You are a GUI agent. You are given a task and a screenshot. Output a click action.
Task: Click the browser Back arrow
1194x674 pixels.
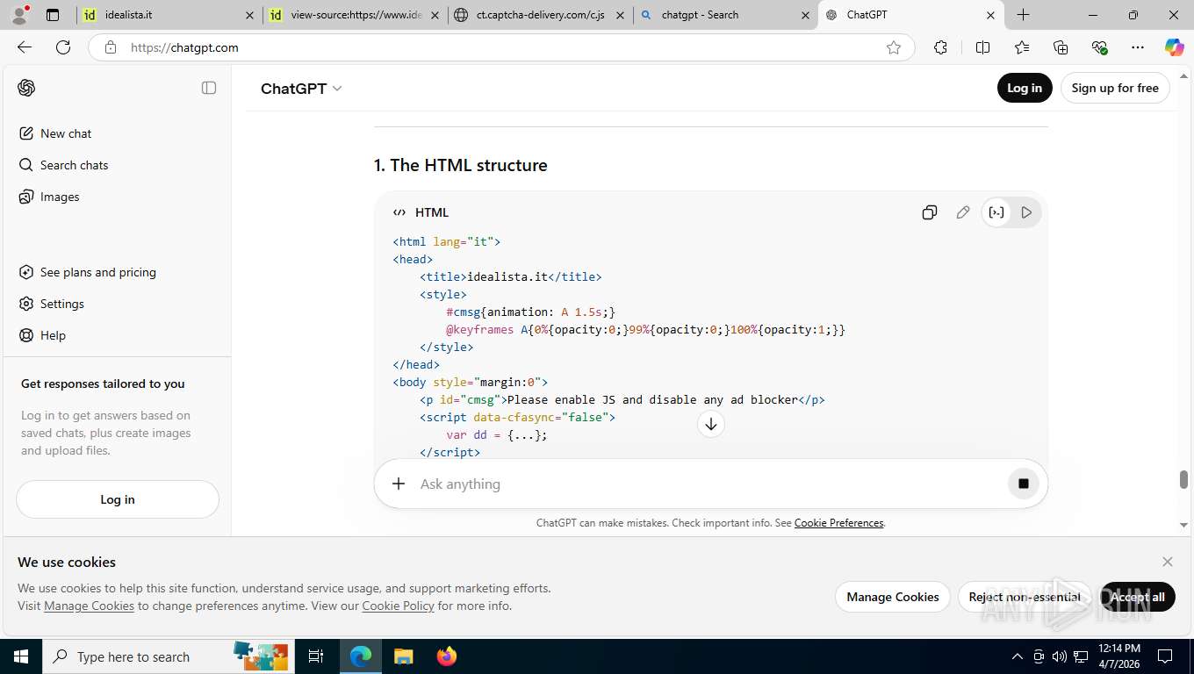[x=25, y=47]
